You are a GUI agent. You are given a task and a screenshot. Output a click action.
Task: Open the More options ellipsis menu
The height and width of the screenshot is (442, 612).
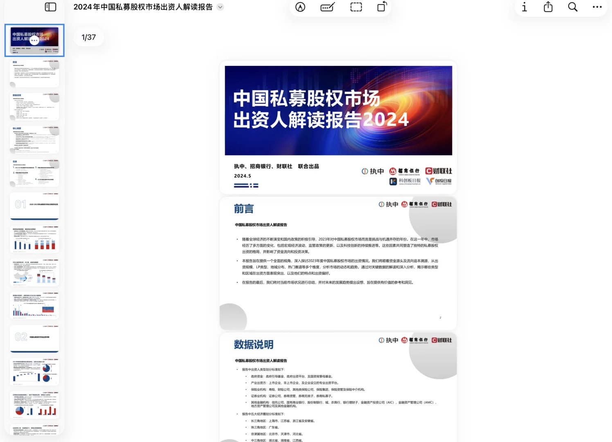[x=596, y=7]
